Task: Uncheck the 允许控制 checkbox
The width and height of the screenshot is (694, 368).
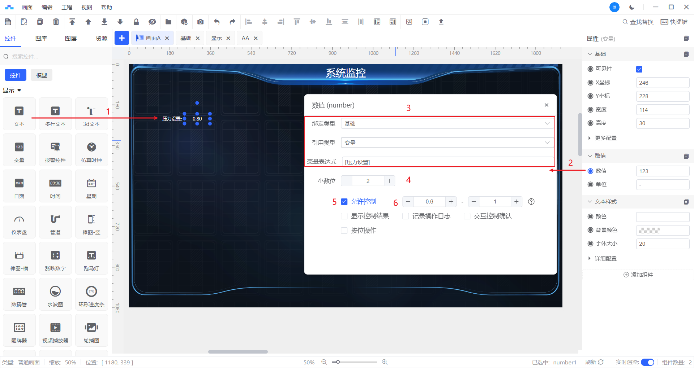Action: point(344,202)
